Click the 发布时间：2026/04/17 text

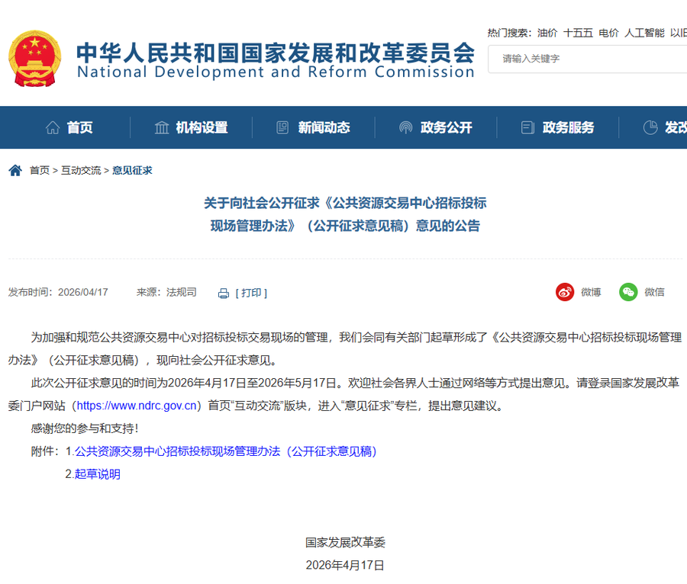click(58, 292)
